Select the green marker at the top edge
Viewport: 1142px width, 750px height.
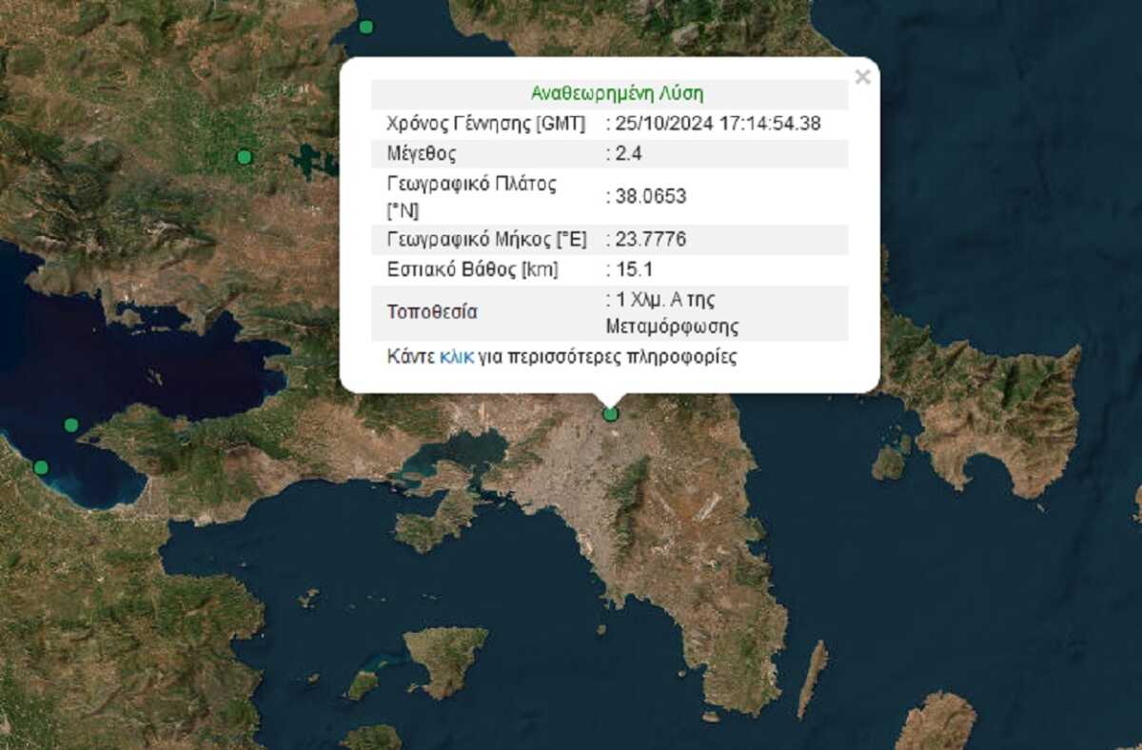pyautogui.click(x=366, y=27)
